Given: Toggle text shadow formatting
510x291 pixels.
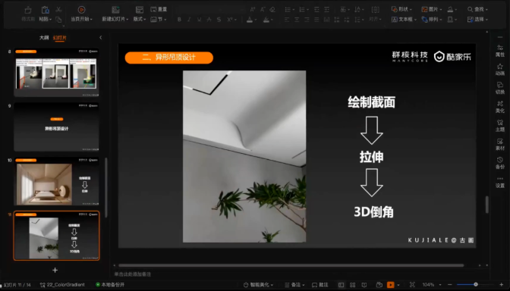Looking at the screenshot, I should click(x=219, y=20).
